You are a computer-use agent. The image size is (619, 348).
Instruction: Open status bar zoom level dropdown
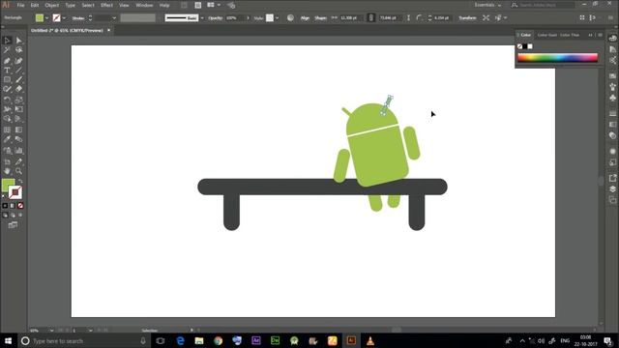51,331
